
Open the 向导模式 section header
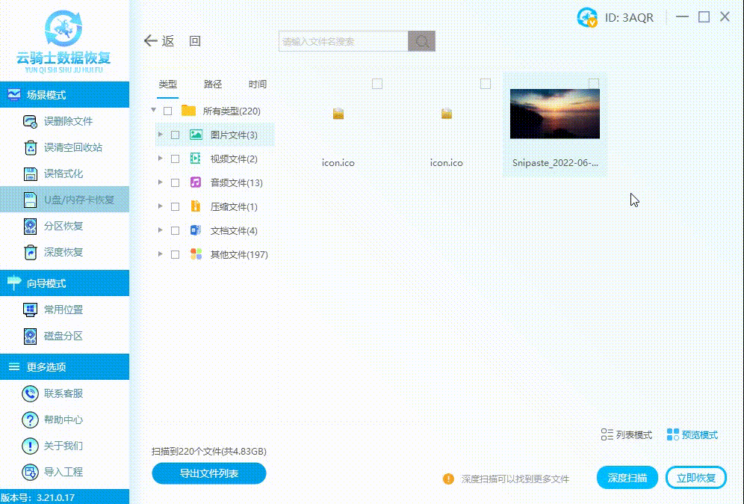[64, 283]
